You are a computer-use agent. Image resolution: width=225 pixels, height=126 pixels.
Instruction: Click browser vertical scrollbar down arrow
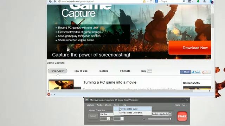[x=212, y=88]
